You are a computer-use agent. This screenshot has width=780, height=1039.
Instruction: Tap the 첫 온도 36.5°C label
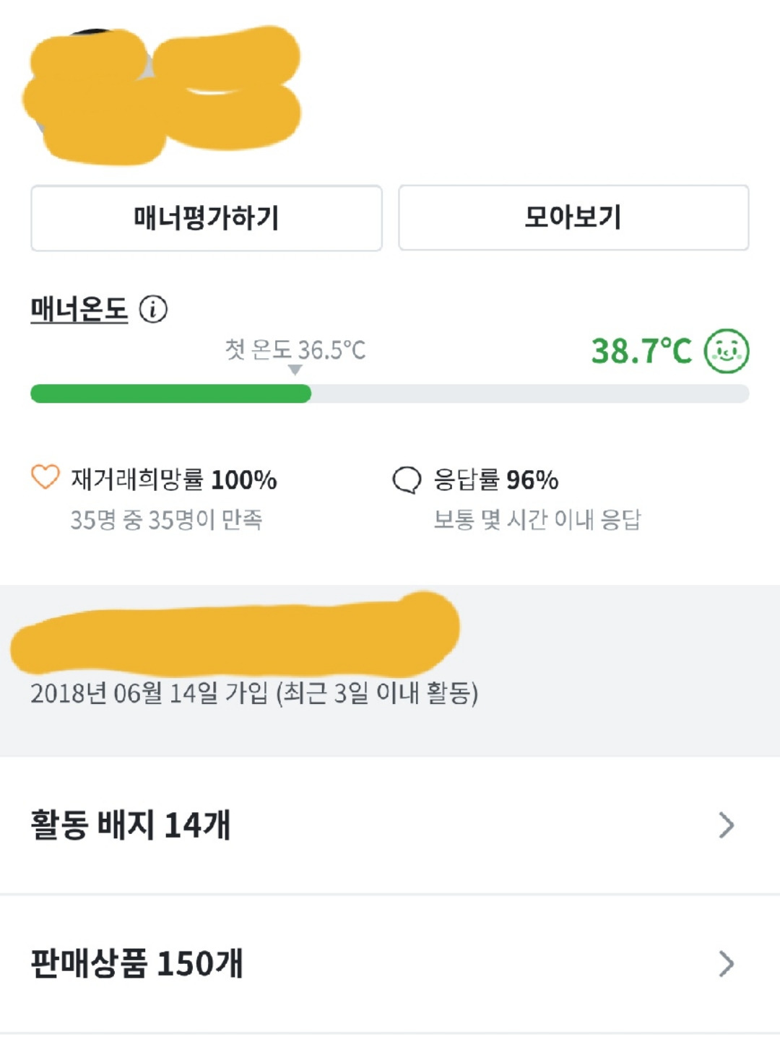point(295,349)
